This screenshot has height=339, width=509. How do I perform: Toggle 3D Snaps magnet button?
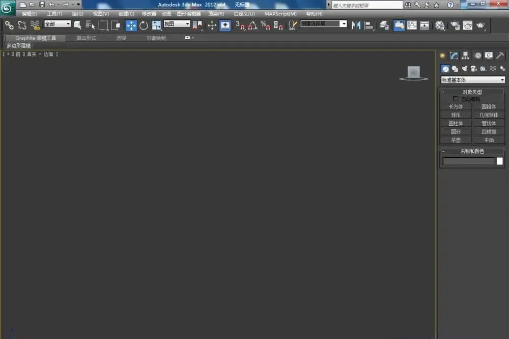tap(240, 25)
